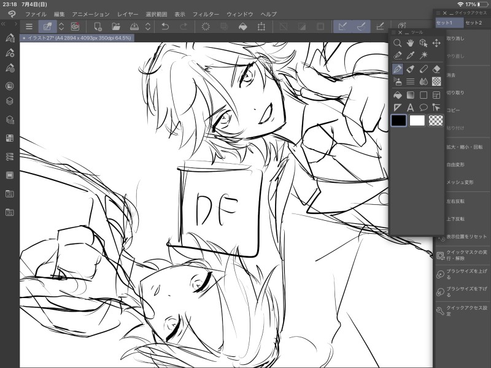Open the 表示 menu
491x368 pixels.
pyautogui.click(x=180, y=14)
